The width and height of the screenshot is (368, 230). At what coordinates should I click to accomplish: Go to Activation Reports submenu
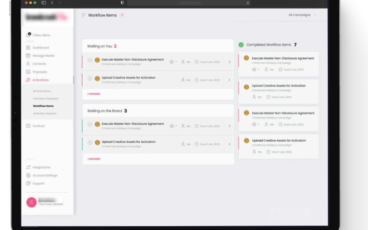point(45,114)
